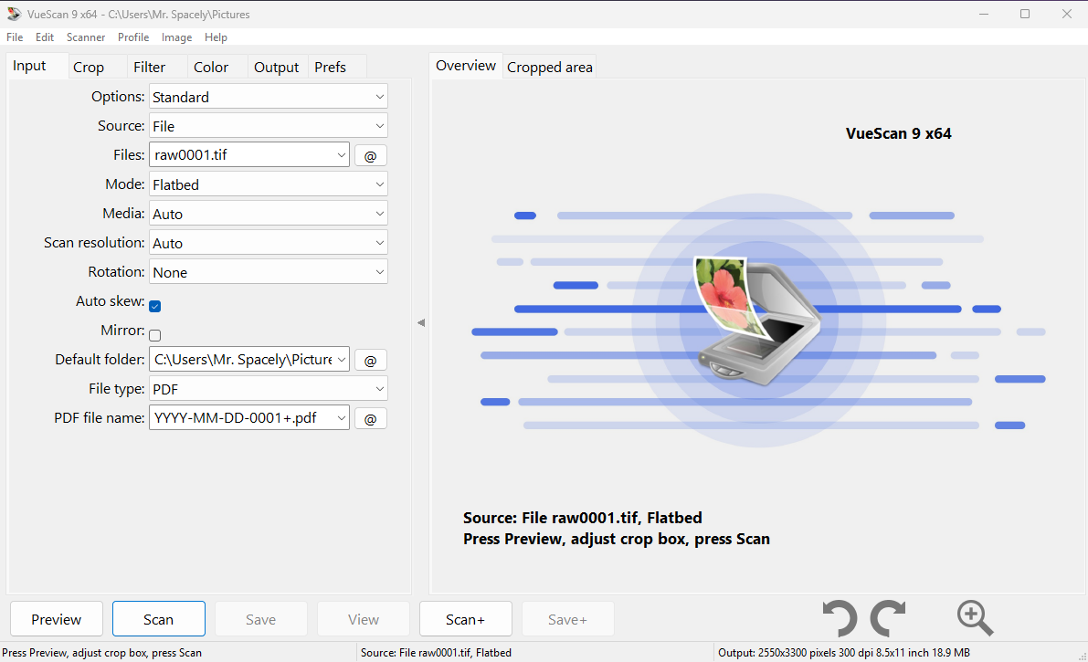
Task: Open the Help menu
Action: click(216, 37)
